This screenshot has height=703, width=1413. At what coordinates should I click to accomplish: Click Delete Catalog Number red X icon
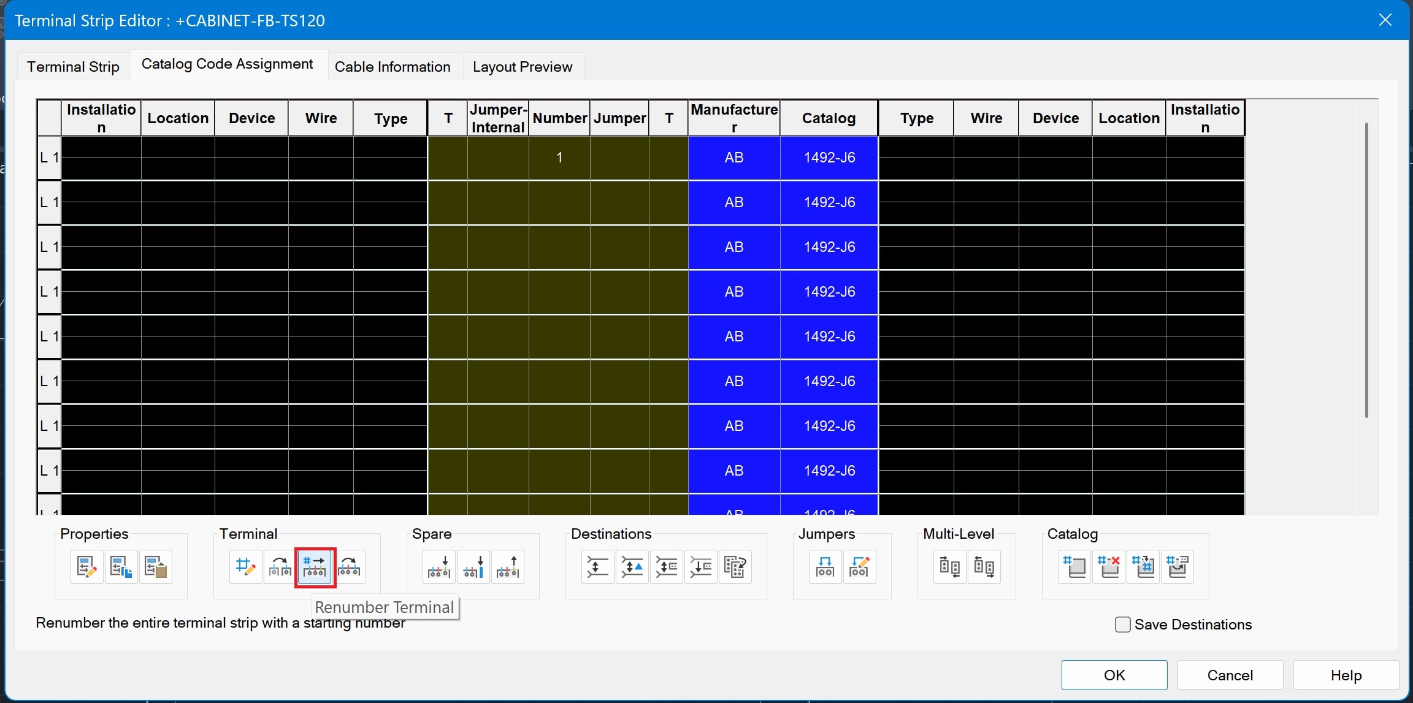coord(1109,567)
